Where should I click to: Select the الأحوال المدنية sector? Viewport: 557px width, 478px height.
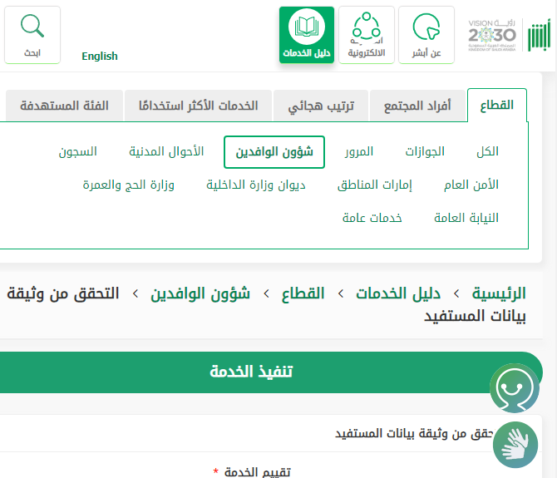(x=166, y=151)
